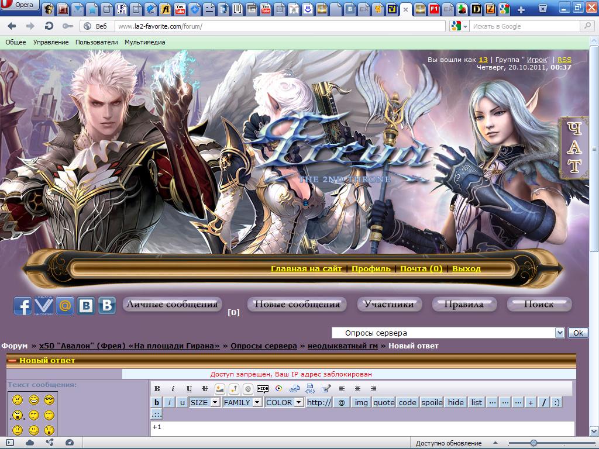599x449 pixels.
Task: Click the align center icon
Action: pyautogui.click(x=357, y=389)
